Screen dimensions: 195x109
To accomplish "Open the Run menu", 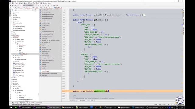I will click(34, 3).
